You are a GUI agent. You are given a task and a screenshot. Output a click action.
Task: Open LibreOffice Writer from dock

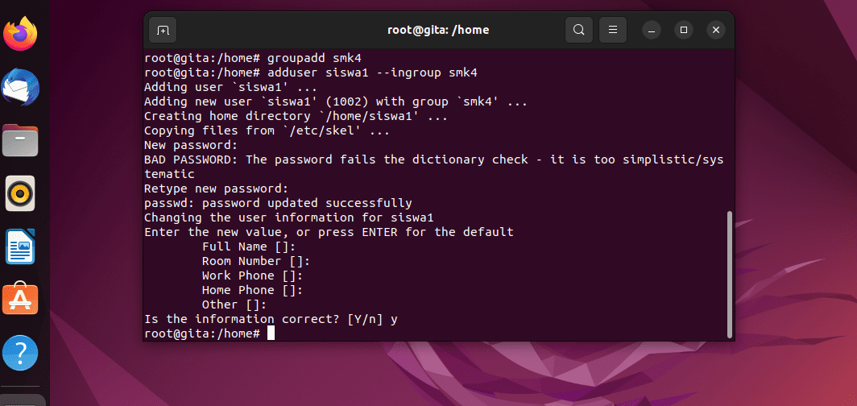point(21,247)
